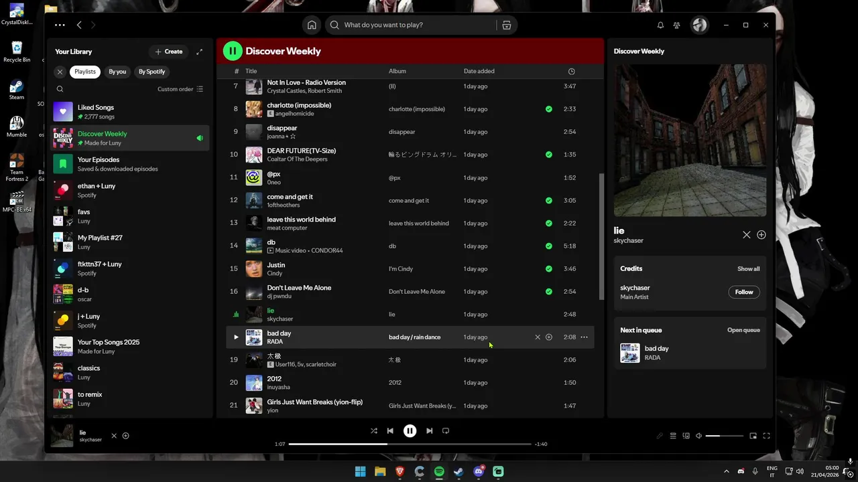Open the skychaser artist link under lie
The height and width of the screenshot is (482, 858).
pos(628,241)
